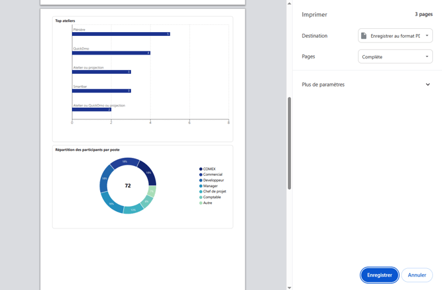
Task: Expand Plus de paramètres section
Action: (428, 85)
